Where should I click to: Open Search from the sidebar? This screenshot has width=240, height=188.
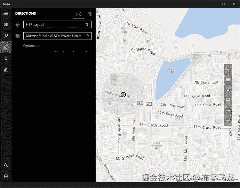pos(6,36)
